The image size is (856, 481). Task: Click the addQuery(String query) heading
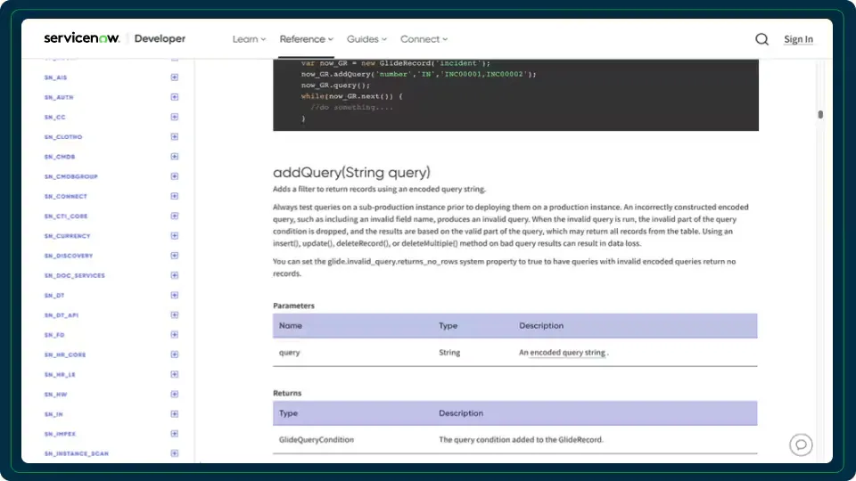click(351, 172)
